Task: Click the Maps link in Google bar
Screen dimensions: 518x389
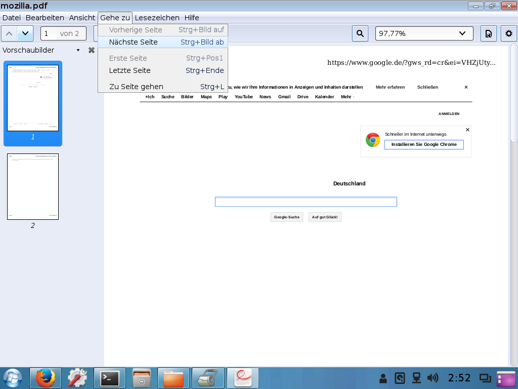Action: [x=206, y=97]
